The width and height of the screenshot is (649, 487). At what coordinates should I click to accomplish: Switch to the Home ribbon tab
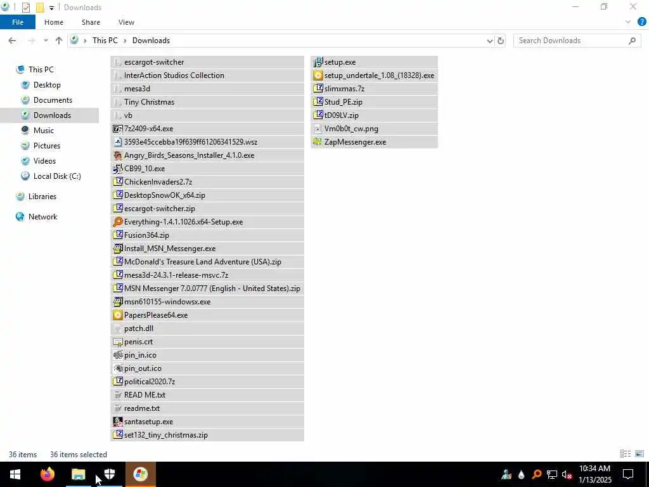54,22
